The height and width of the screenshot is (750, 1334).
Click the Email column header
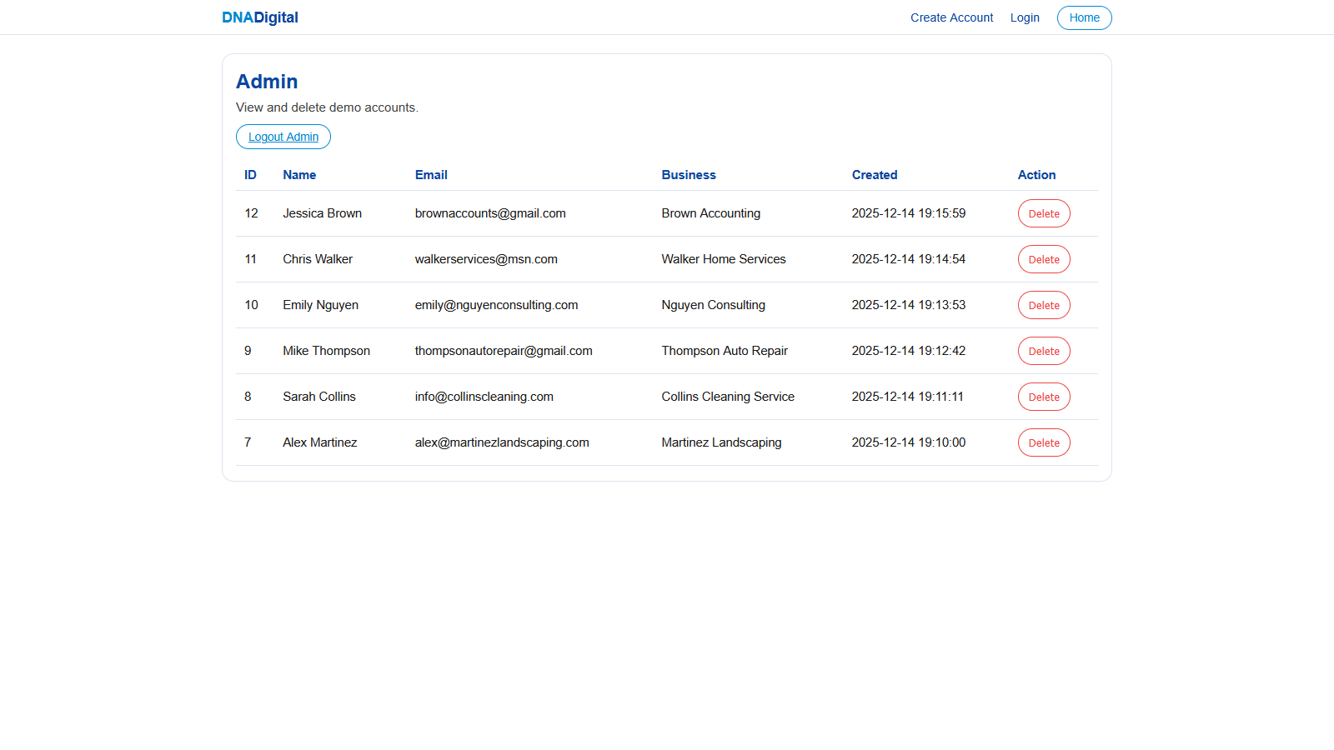point(431,175)
